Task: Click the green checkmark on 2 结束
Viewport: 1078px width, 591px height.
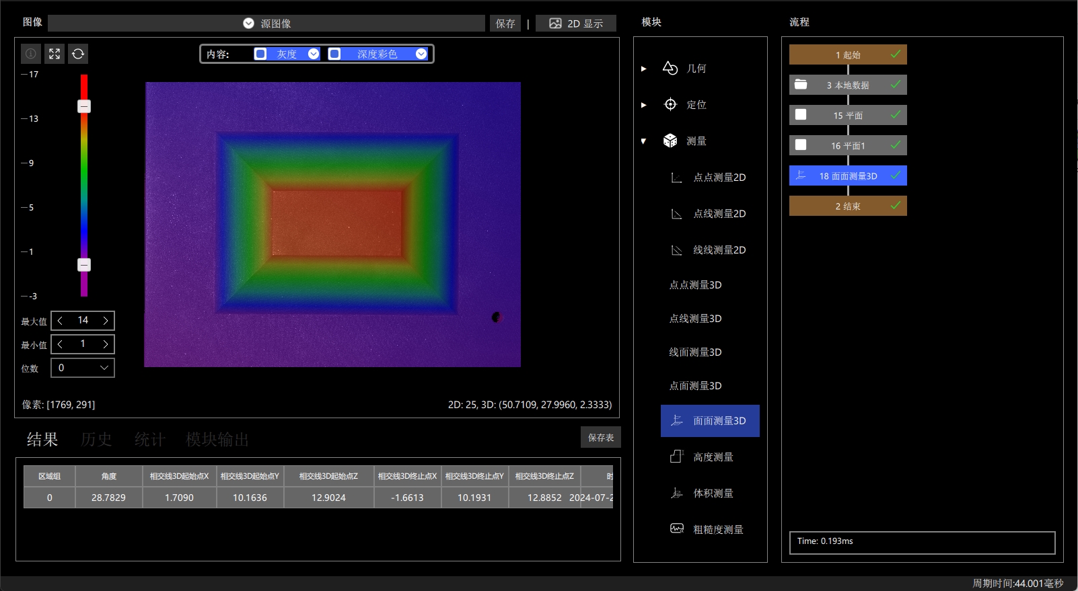Action: [896, 205]
